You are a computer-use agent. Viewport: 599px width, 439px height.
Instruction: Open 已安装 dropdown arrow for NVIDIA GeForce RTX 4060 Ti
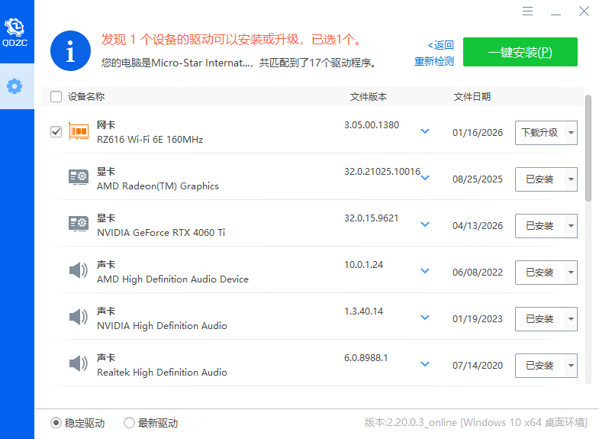tap(571, 226)
